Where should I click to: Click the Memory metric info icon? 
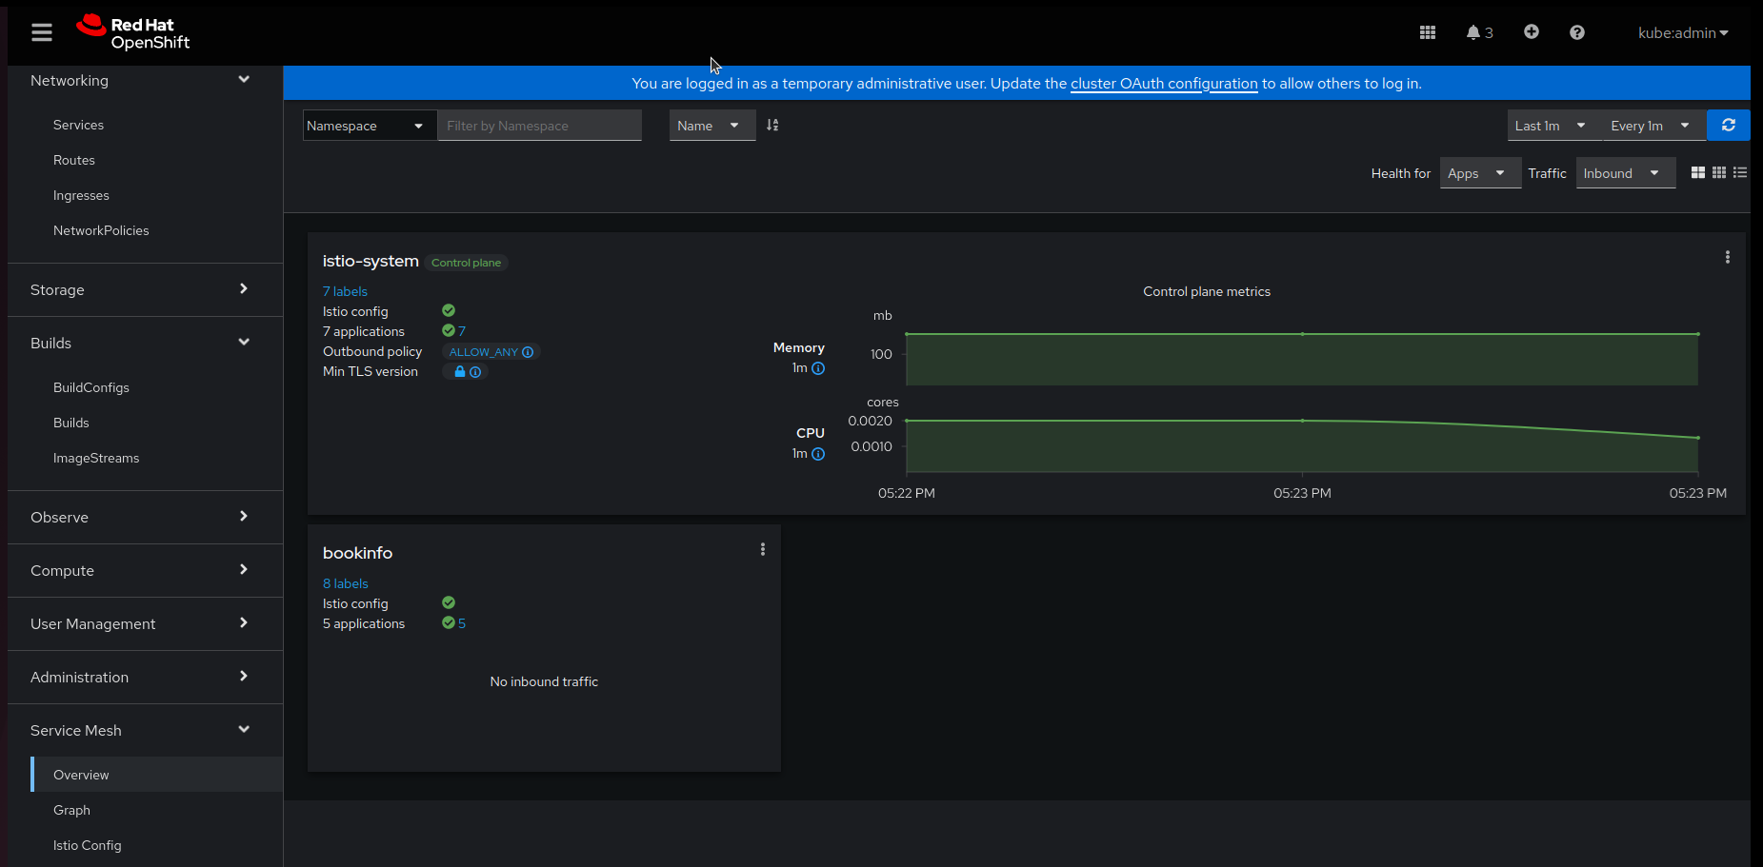tap(818, 368)
